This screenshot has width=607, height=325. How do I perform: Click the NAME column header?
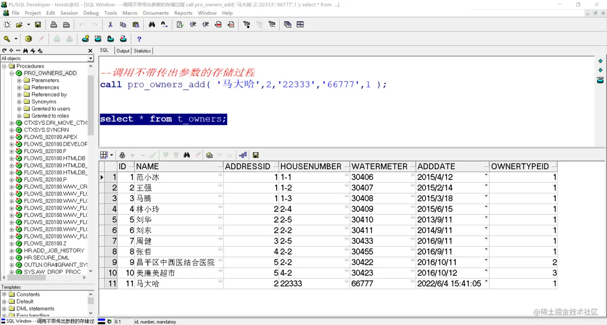tap(179, 166)
